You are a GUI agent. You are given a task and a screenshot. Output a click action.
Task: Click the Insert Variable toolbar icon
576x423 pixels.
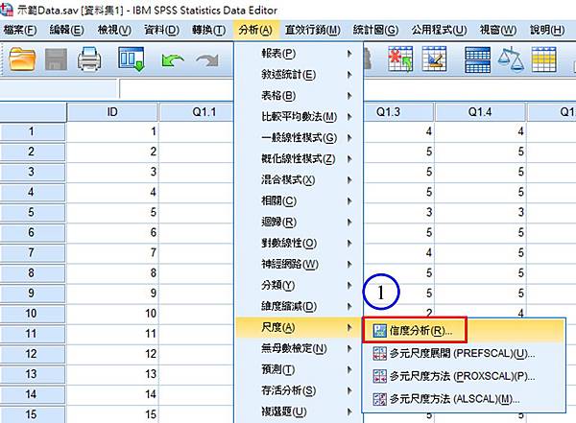[434, 59]
